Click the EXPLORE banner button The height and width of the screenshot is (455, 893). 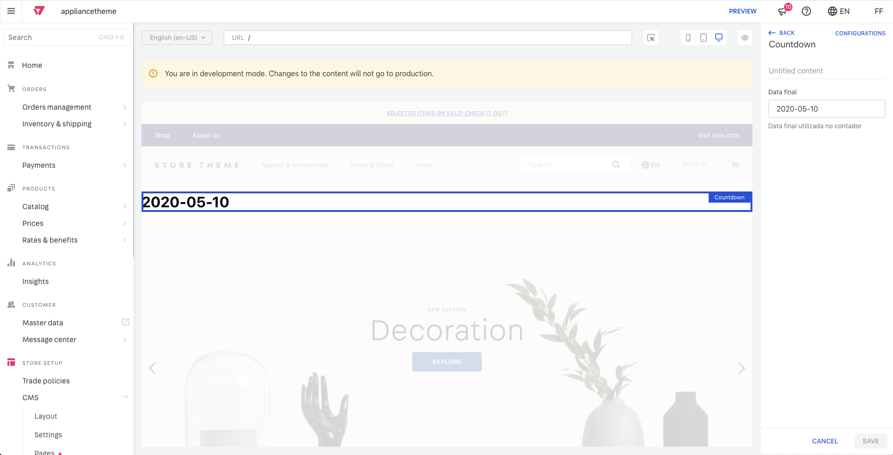[447, 362]
